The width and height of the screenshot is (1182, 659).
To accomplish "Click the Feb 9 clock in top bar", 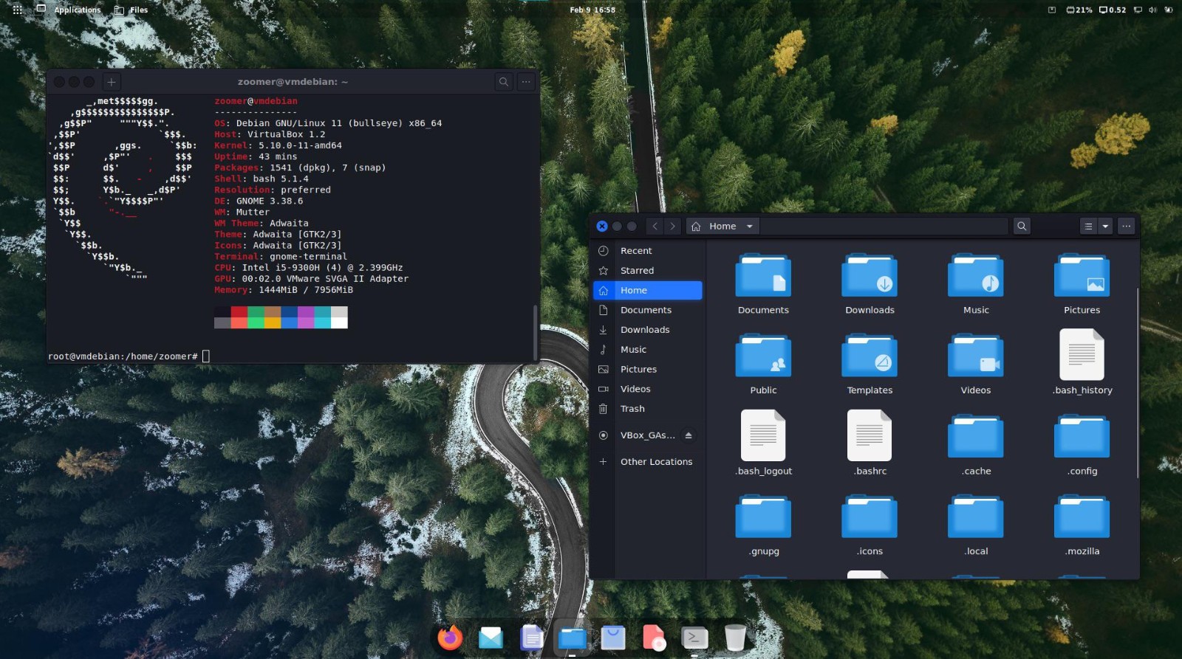I will pyautogui.click(x=592, y=10).
